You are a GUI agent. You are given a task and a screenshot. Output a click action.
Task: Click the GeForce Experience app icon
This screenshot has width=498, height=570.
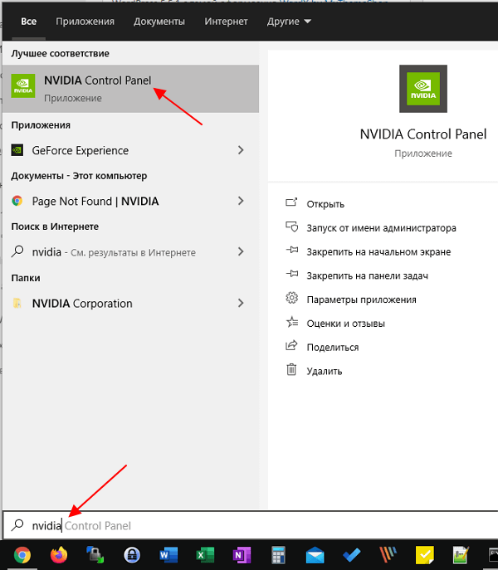(17, 150)
